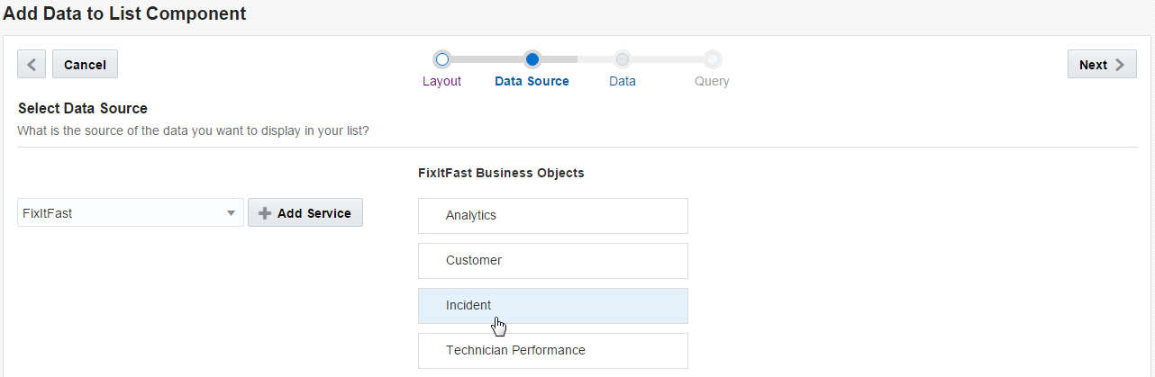1155x377 pixels.
Task: Click the Data Source step circle
Action: point(532,60)
